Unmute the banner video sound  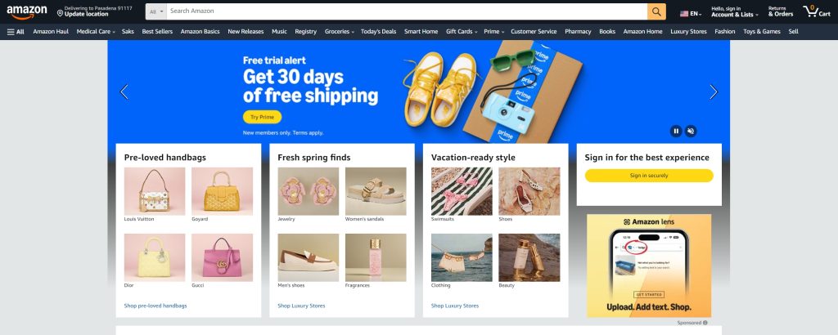click(x=691, y=132)
